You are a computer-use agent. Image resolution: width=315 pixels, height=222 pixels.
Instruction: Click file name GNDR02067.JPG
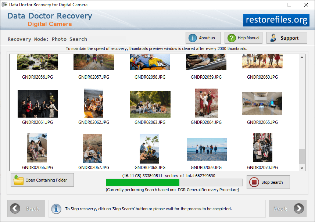94,168
